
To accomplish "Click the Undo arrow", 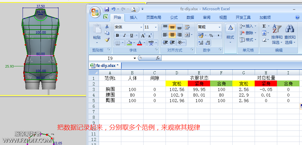I will [114, 9].
